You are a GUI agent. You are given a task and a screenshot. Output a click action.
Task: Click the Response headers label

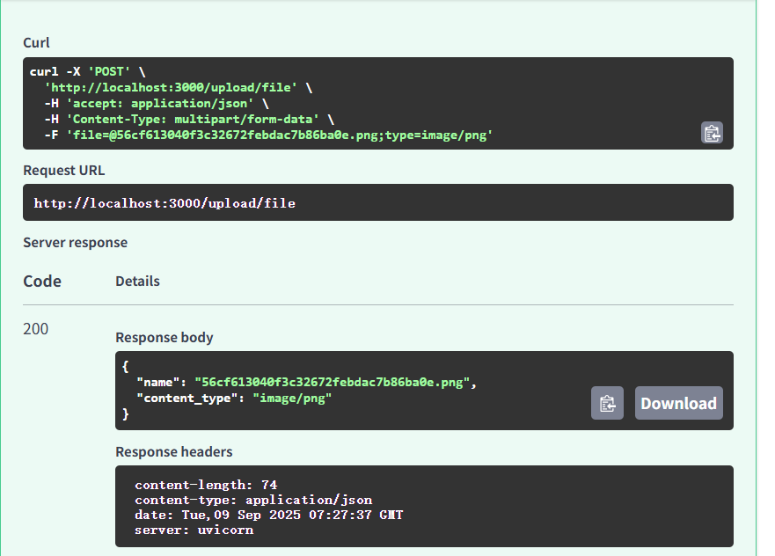pyautogui.click(x=174, y=451)
